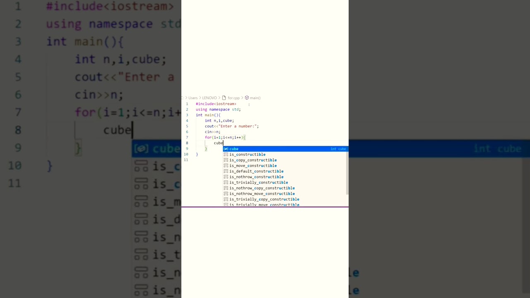Click the struct icon beside is_trivially_copy_constructible
This screenshot has width=530, height=298.
(x=226, y=199)
